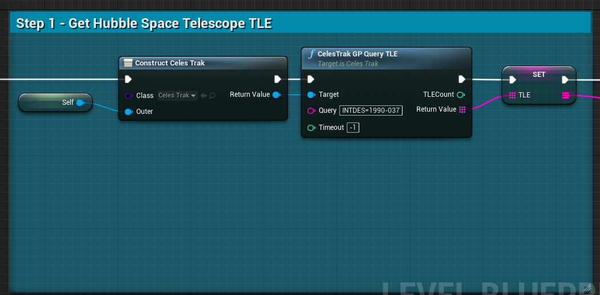600x295 pixels.
Task: Click the SET node array output pin
Action: [566, 95]
